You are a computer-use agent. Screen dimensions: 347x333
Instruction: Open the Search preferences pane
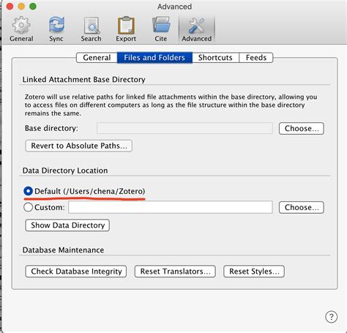pos(91,29)
